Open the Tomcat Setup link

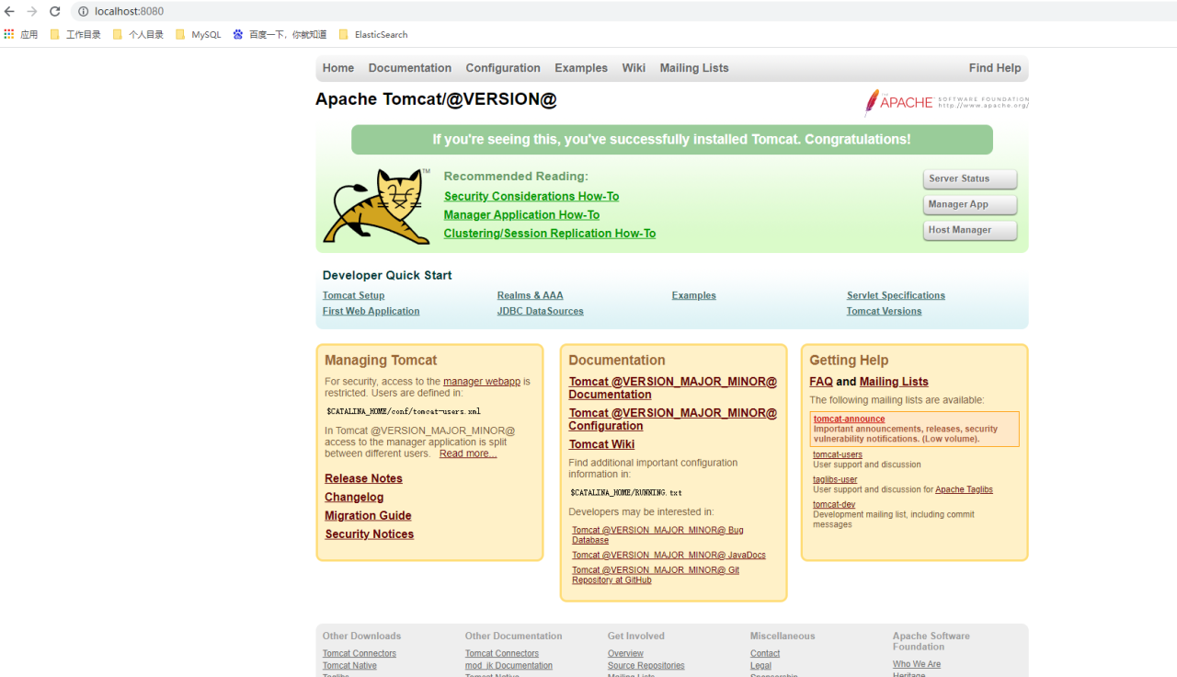[354, 295]
